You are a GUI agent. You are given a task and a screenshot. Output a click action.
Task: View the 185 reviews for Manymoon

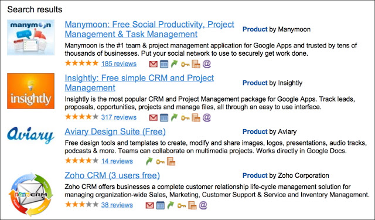coord(119,64)
